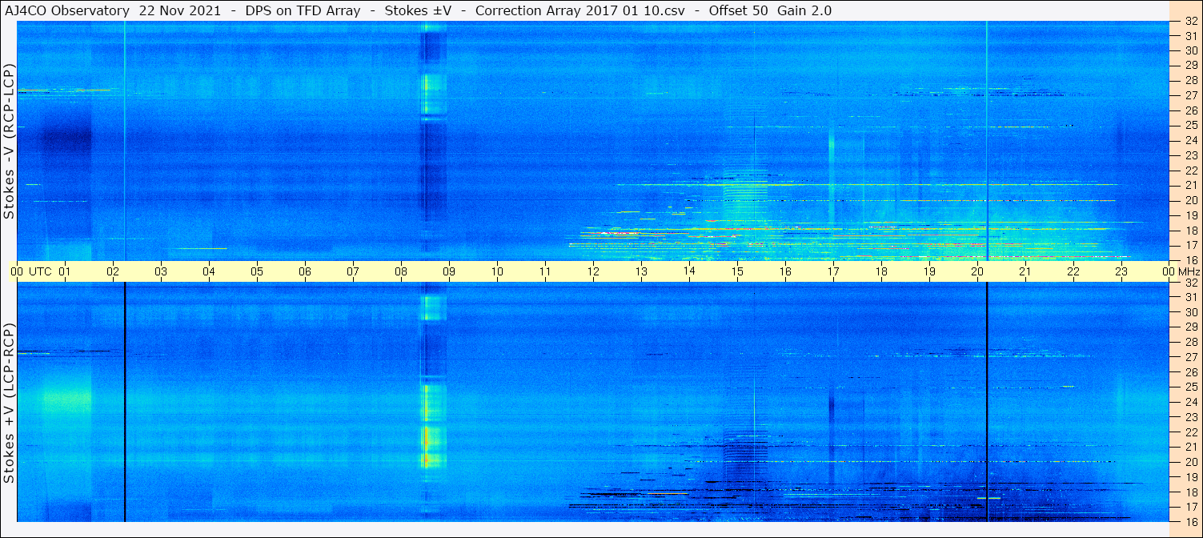Select the 20 hour time marker
This screenshot has height=538, width=1203.
[x=977, y=271]
